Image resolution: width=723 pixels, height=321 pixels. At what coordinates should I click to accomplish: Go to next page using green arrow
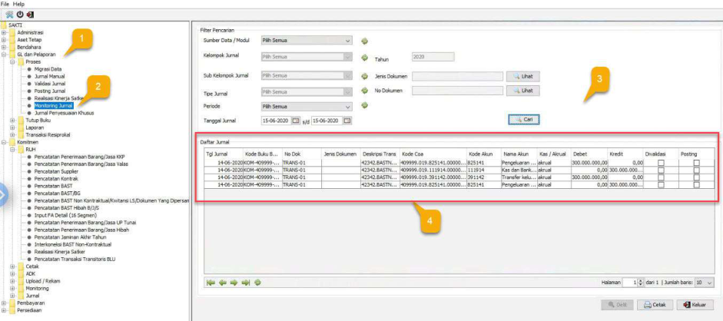click(x=234, y=283)
